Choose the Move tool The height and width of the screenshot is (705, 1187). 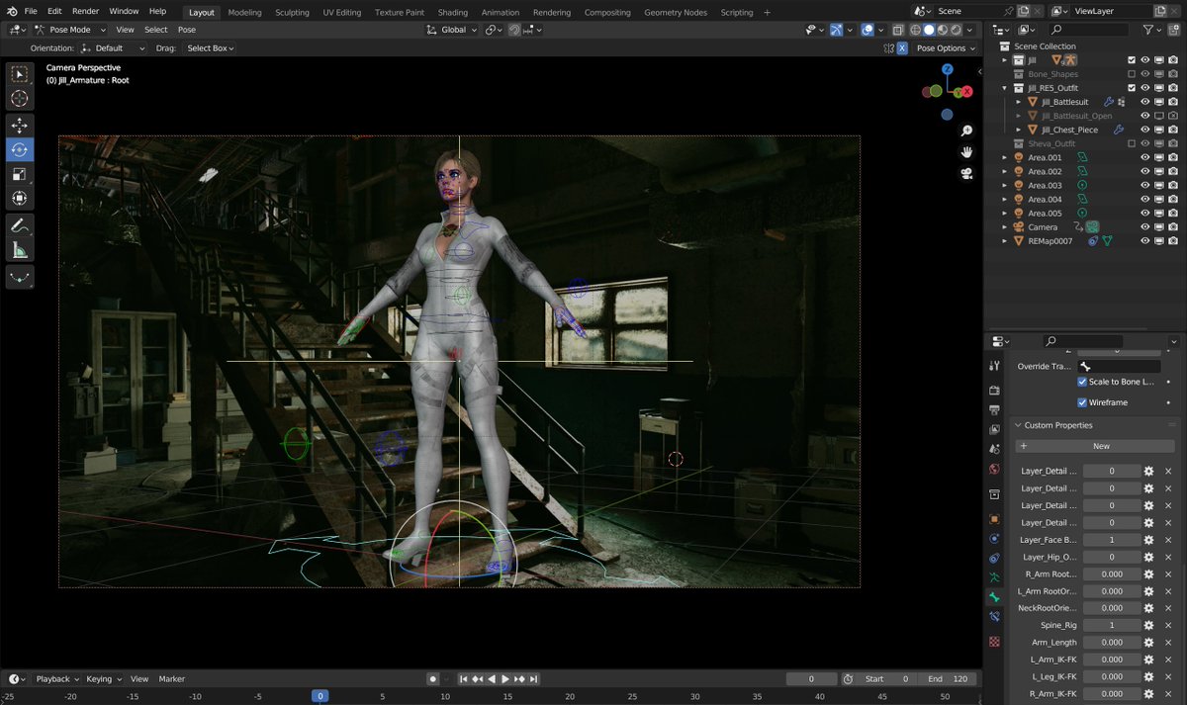pos(19,126)
